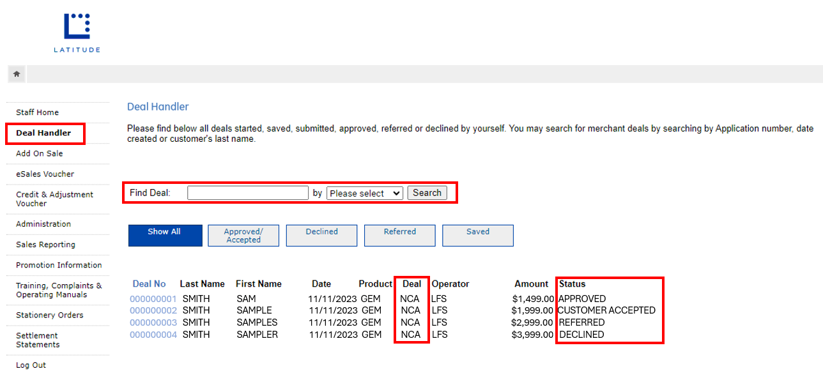Filter deals by Declined status
The width and height of the screenshot is (823, 387).
[321, 235]
